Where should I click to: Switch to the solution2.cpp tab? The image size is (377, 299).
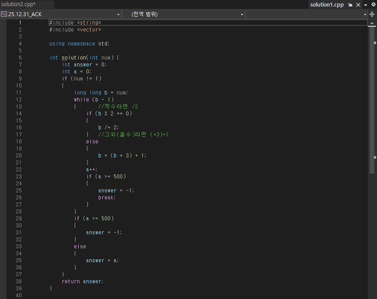(x=18, y=4)
